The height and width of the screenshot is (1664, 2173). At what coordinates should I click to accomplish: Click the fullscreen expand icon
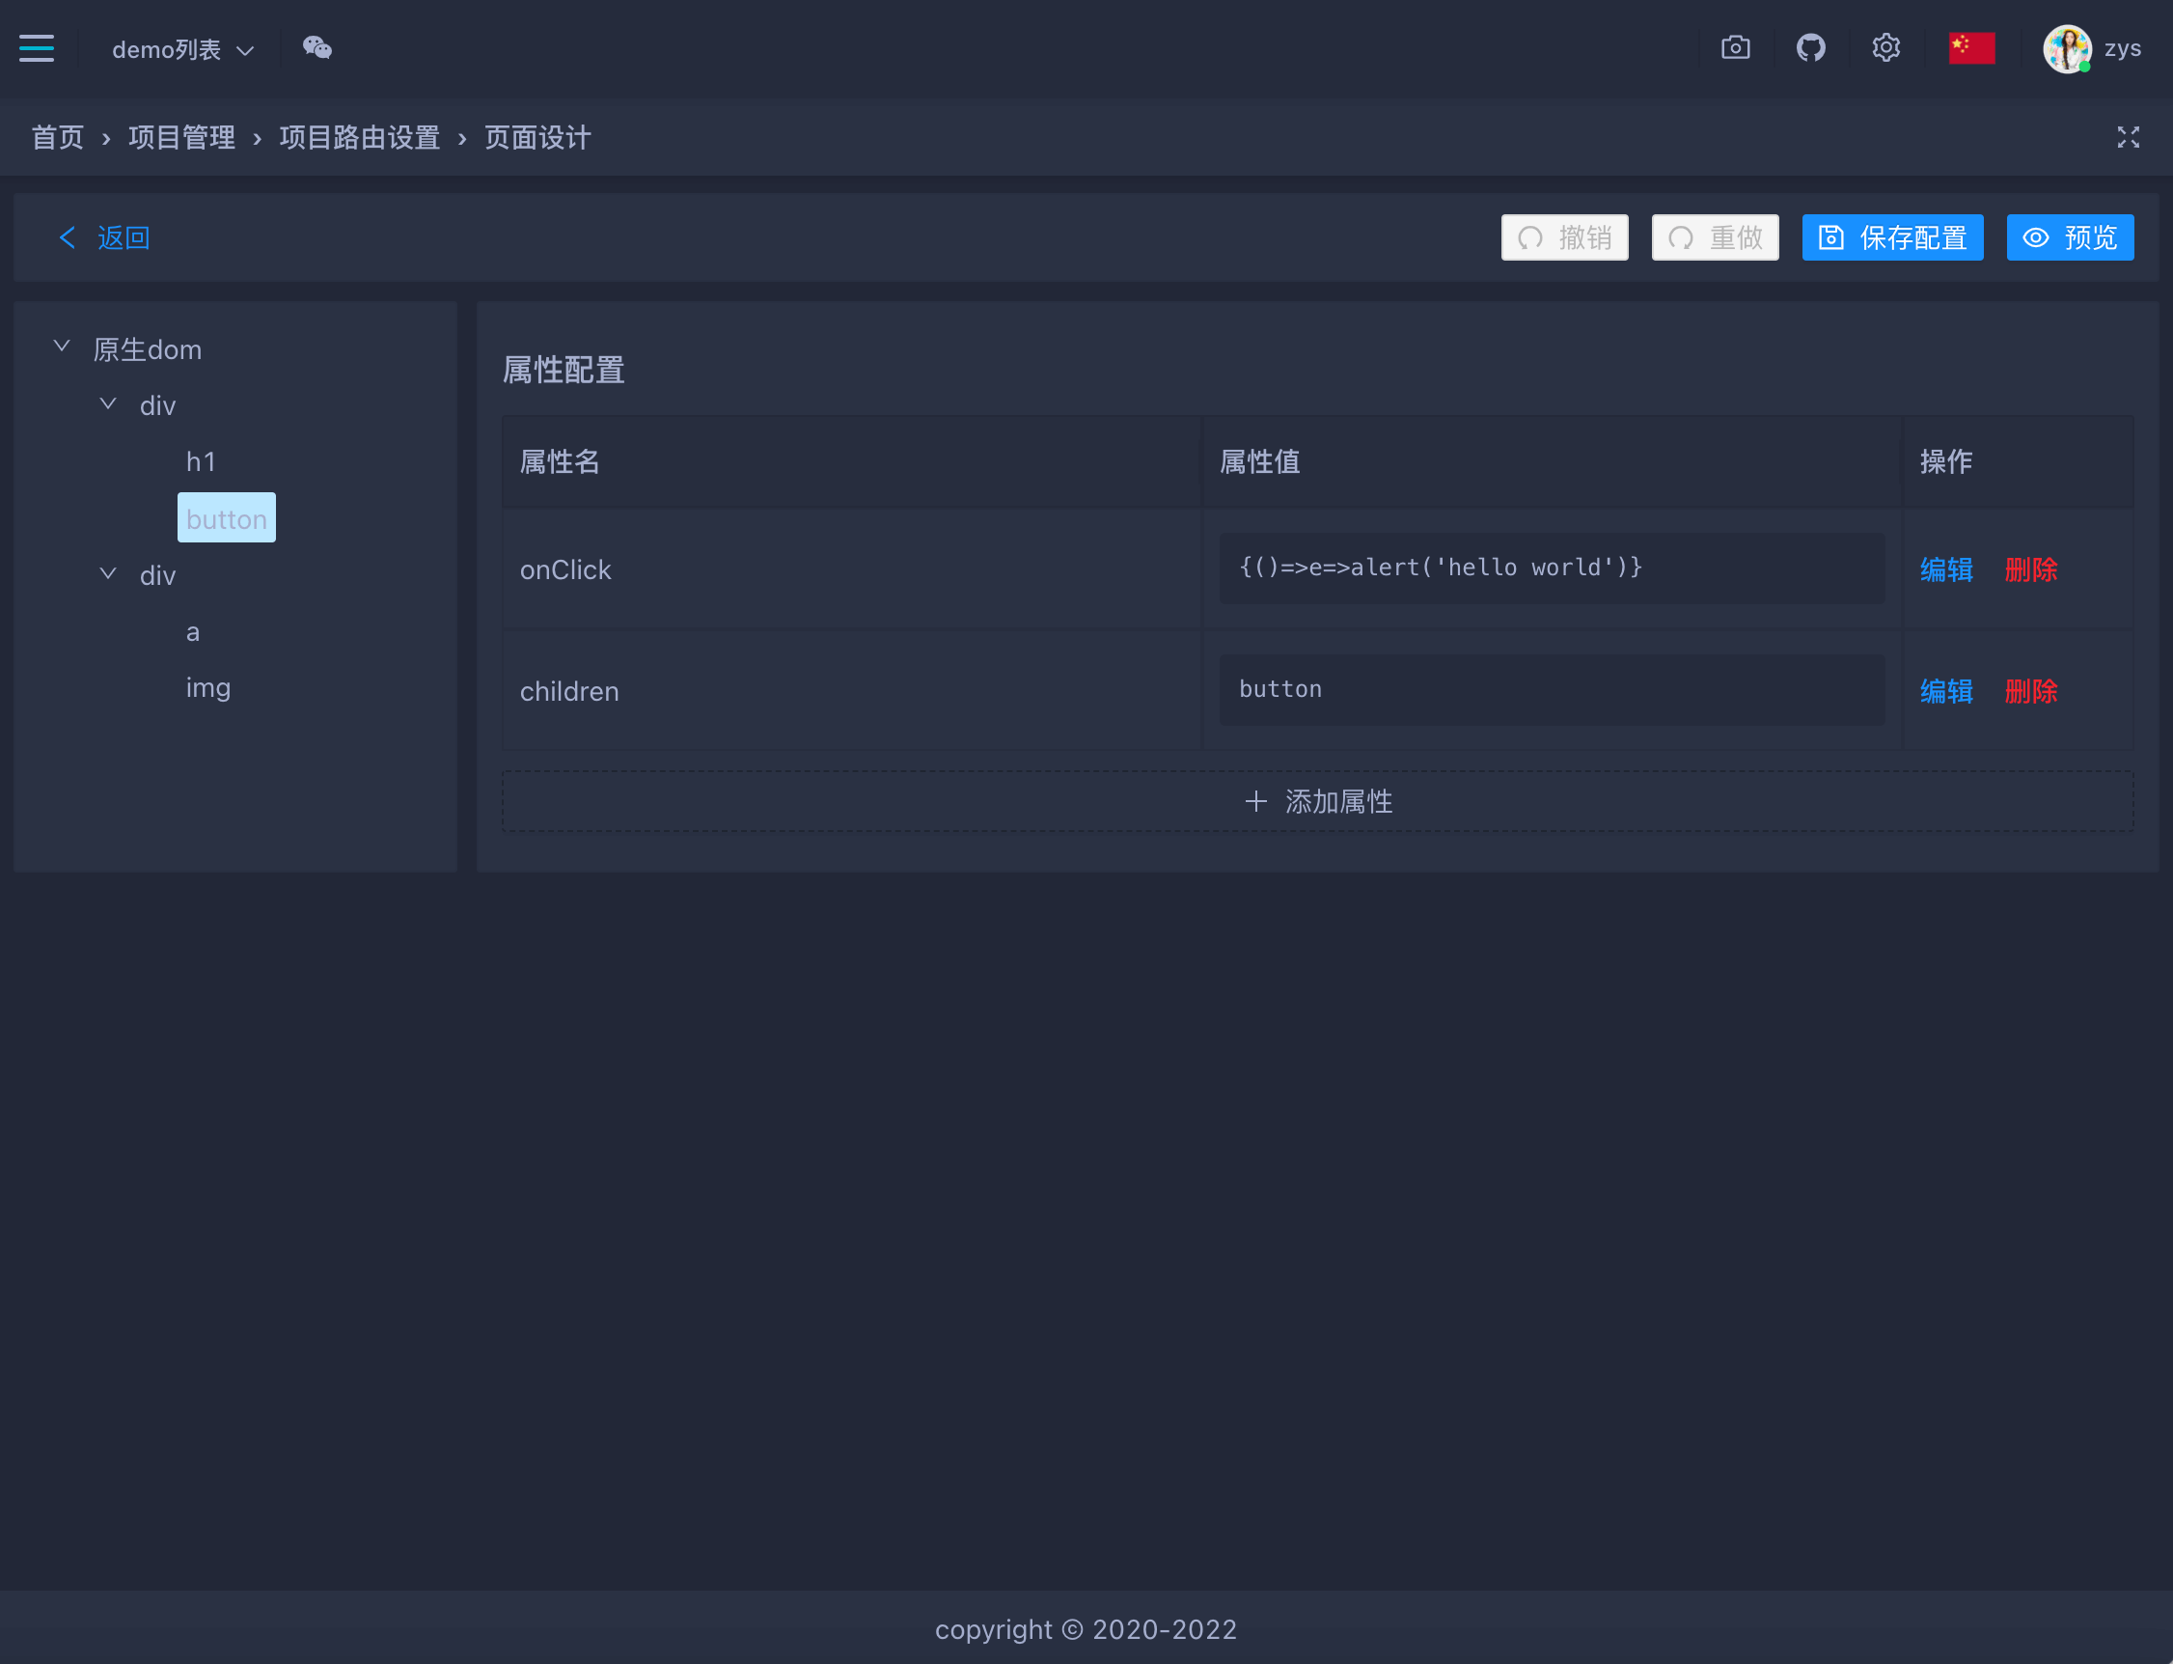point(2128,137)
